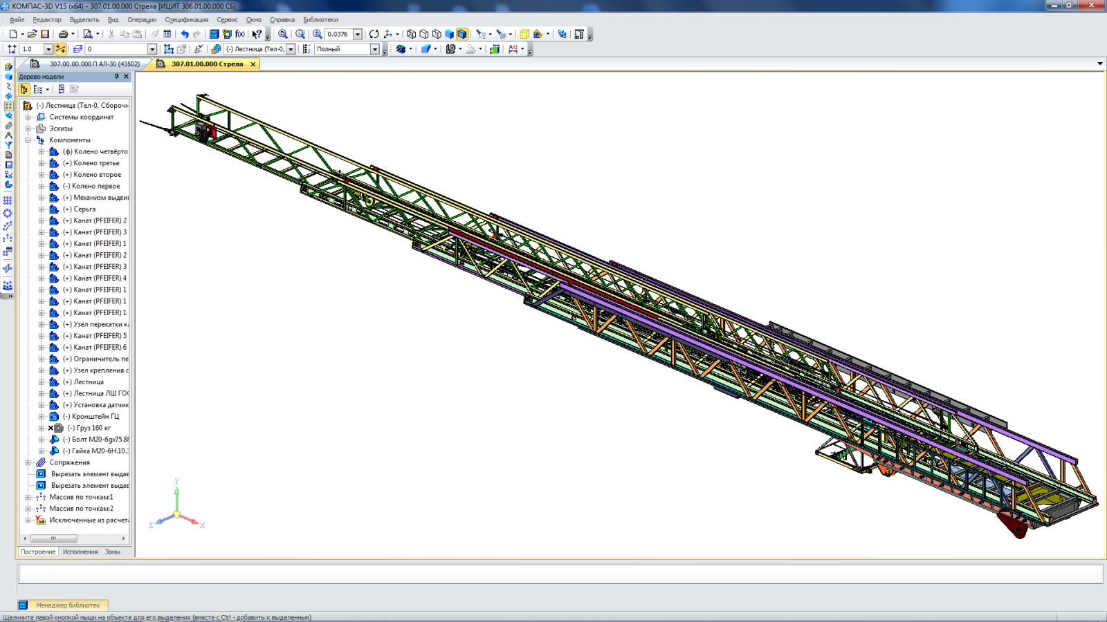Close the 307.01.00.000 Стрела document tab
The width and height of the screenshot is (1107, 622).
tap(253, 64)
